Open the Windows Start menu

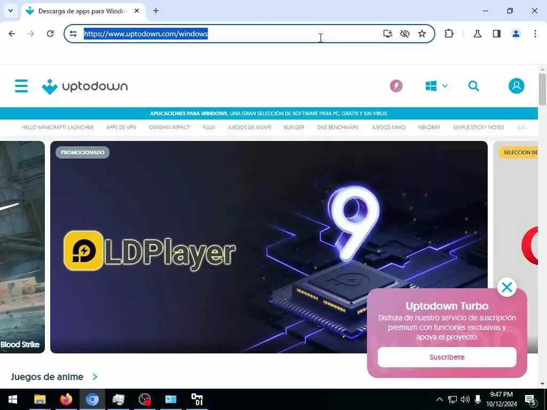point(13,399)
